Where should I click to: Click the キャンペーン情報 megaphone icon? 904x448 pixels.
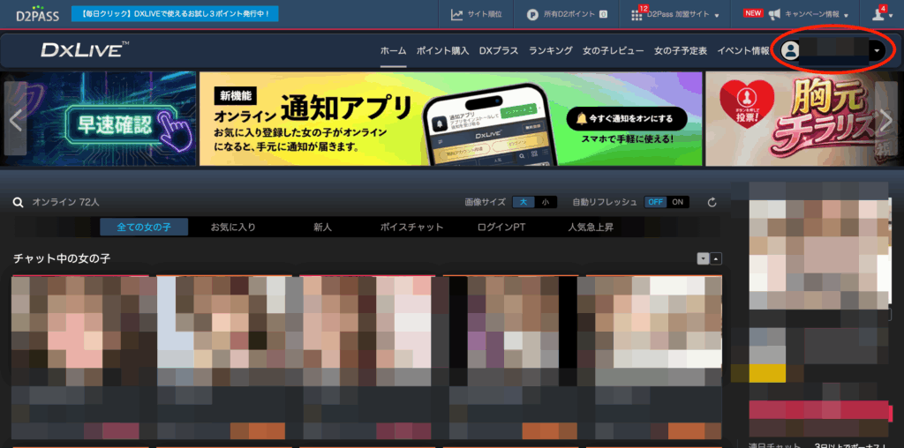tap(774, 14)
